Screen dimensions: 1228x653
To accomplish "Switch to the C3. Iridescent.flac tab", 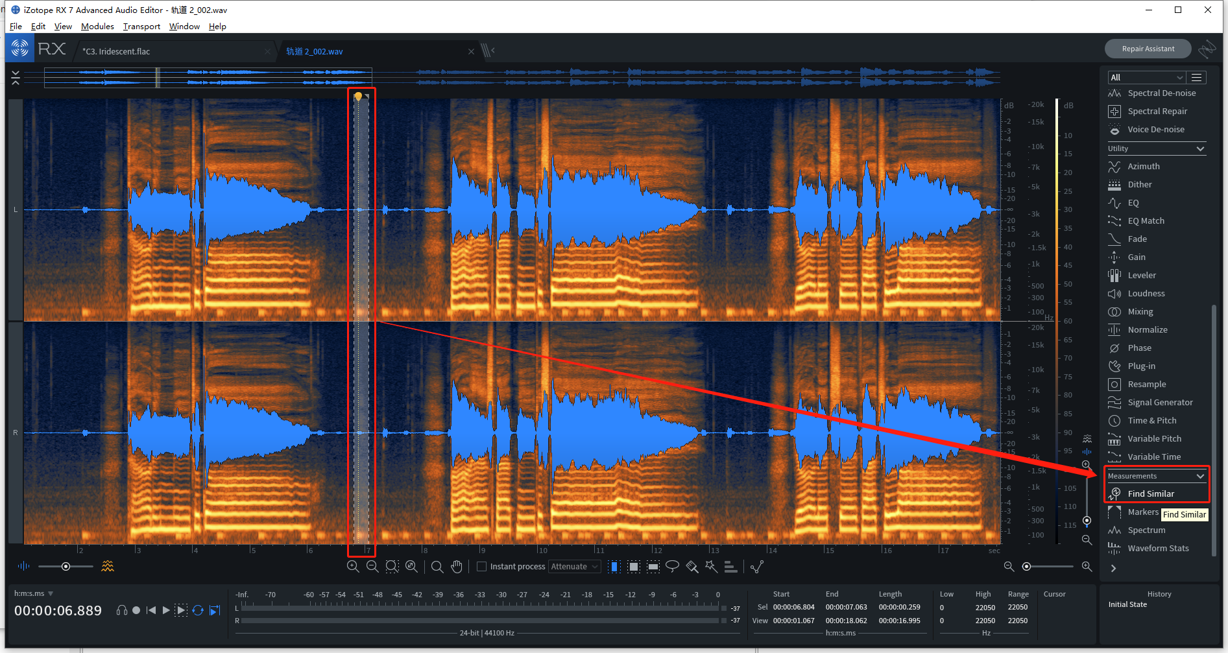I will [175, 51].
